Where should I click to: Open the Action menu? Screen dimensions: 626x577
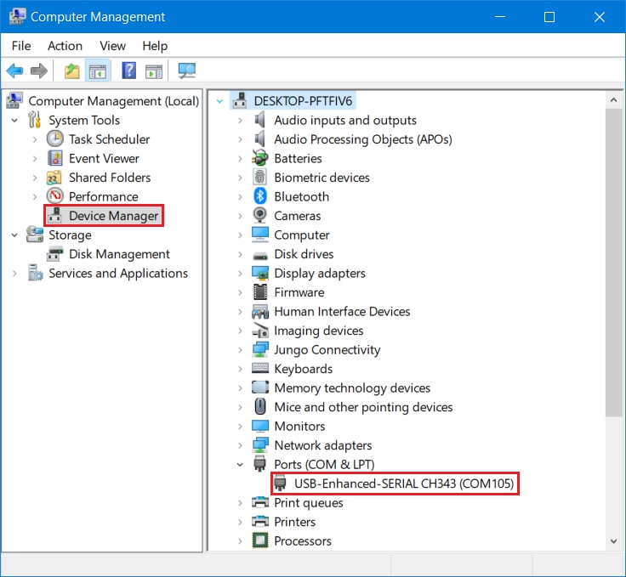click(65, 46)
